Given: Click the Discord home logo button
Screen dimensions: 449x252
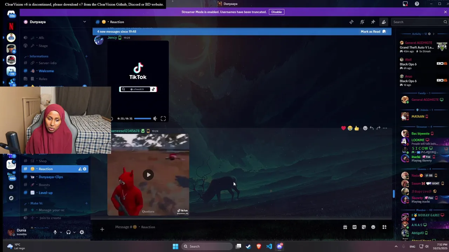Looking at the screenshot, I should 11,13.
